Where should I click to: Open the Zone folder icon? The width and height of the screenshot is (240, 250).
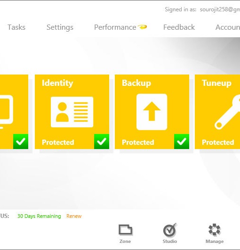tap(126, 230)
